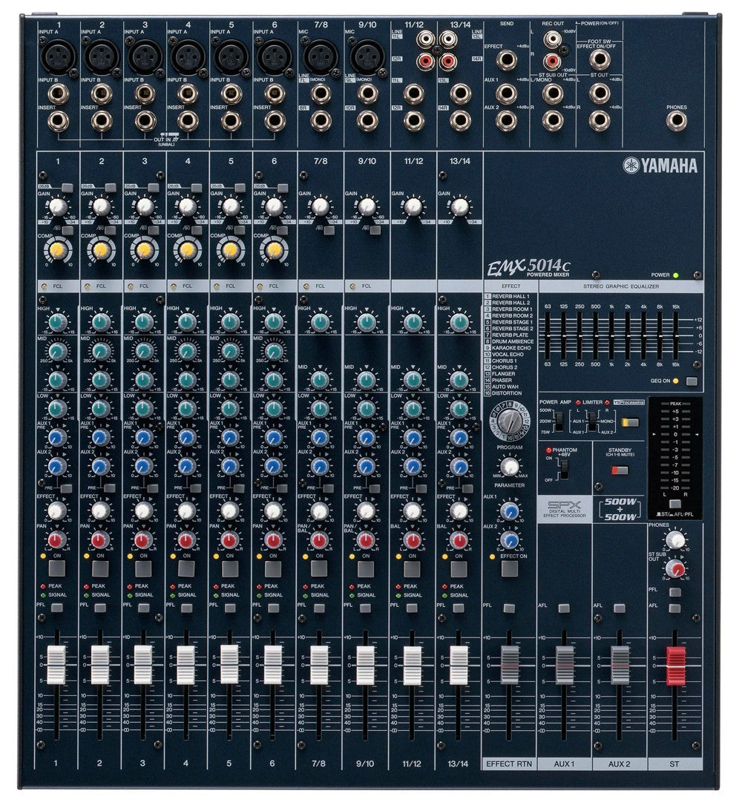Image resolution: width=742 pixels, height=811 pixels.
Task: Flip the PHANTOM +48V switch
Action: click(565, 470)
